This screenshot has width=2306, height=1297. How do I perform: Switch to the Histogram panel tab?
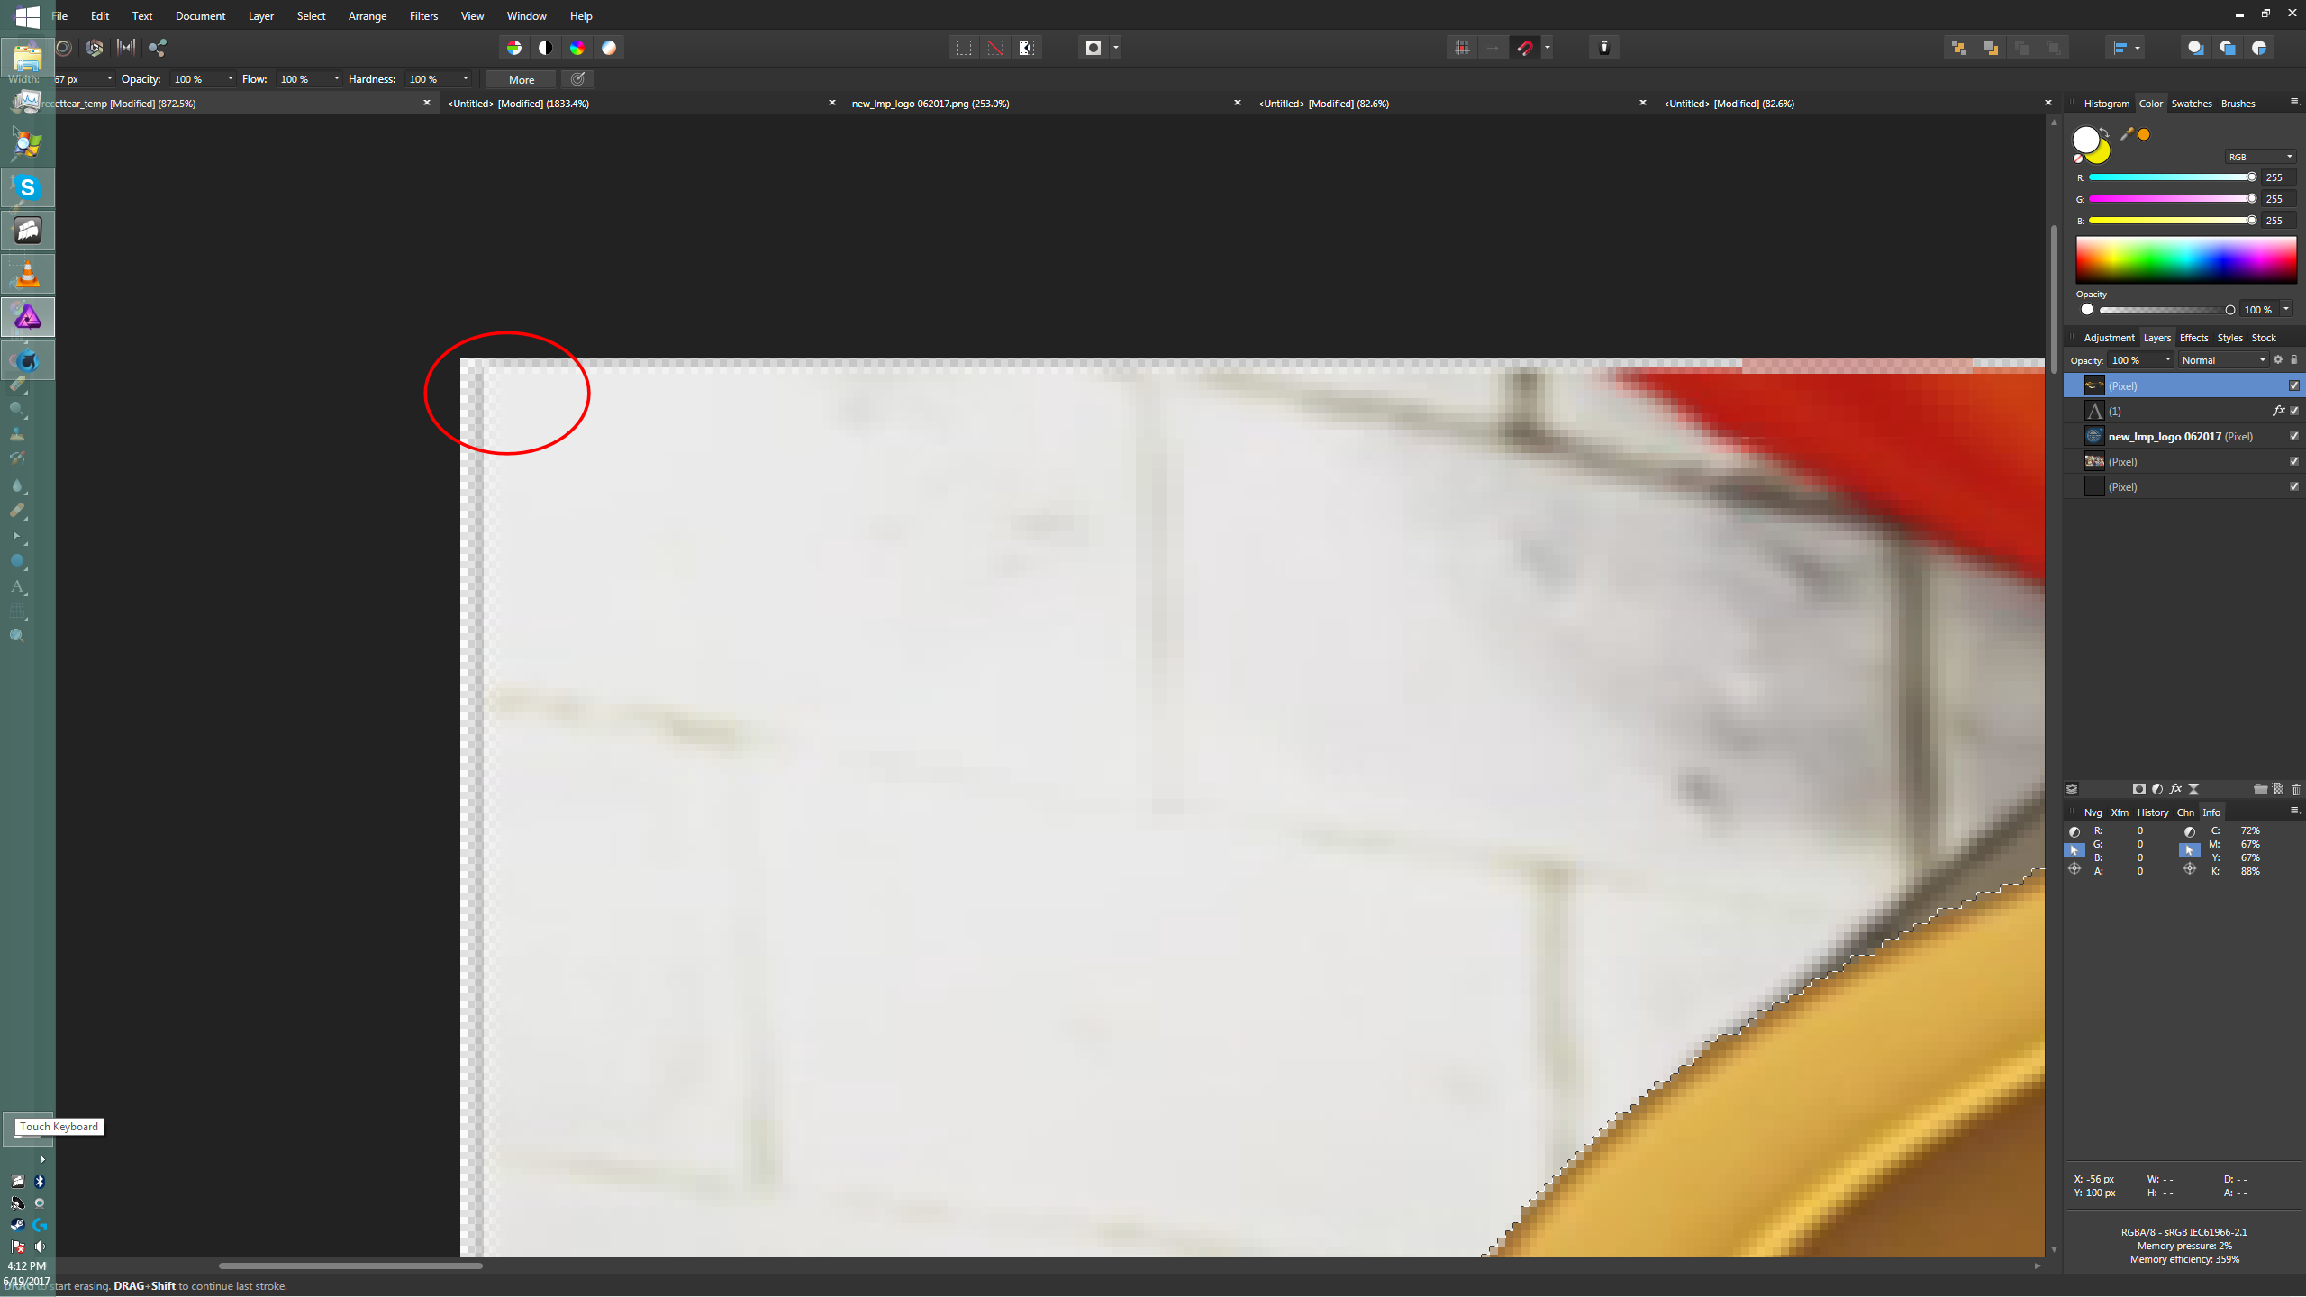pyautogui.click(x=2106, y=104)
